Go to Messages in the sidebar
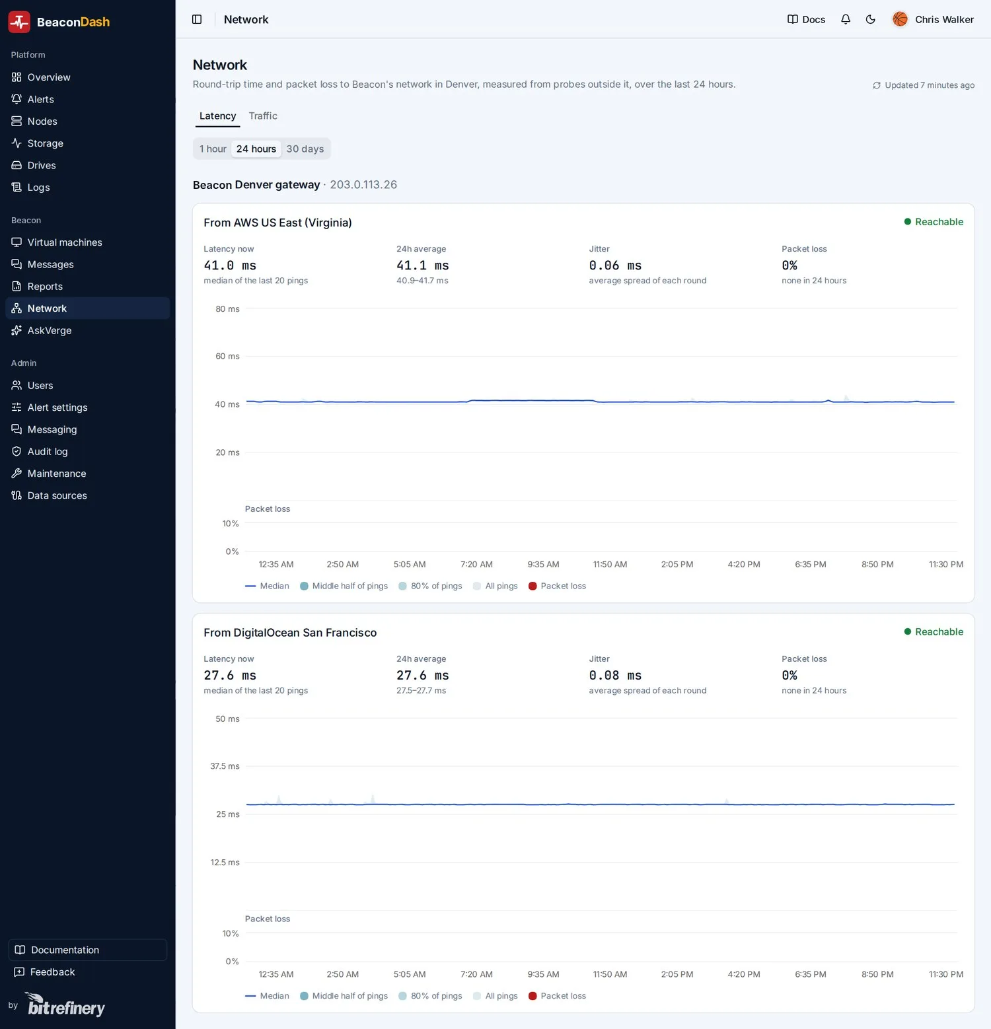 (x=87, y=264)
